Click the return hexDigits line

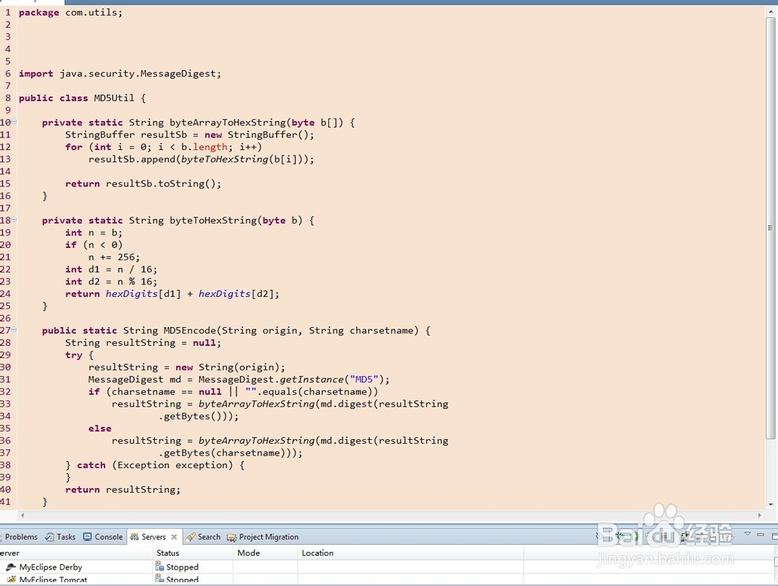[172, 294]
